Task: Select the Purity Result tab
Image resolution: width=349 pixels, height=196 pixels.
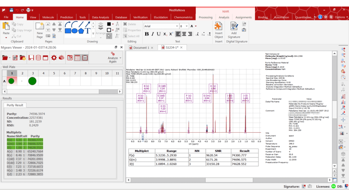Action: click(15, 105)
